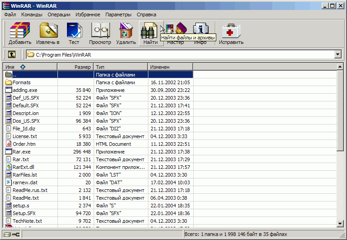Image resolution: width=347 pixels, height=240 pixels.
Task: Select the ReadMe.rus.txt file name
Action: (30, 190)
